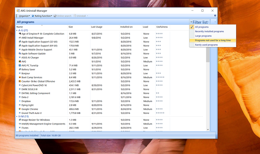
Task: Open the Filter list dropdown
Action: [199, 22]
